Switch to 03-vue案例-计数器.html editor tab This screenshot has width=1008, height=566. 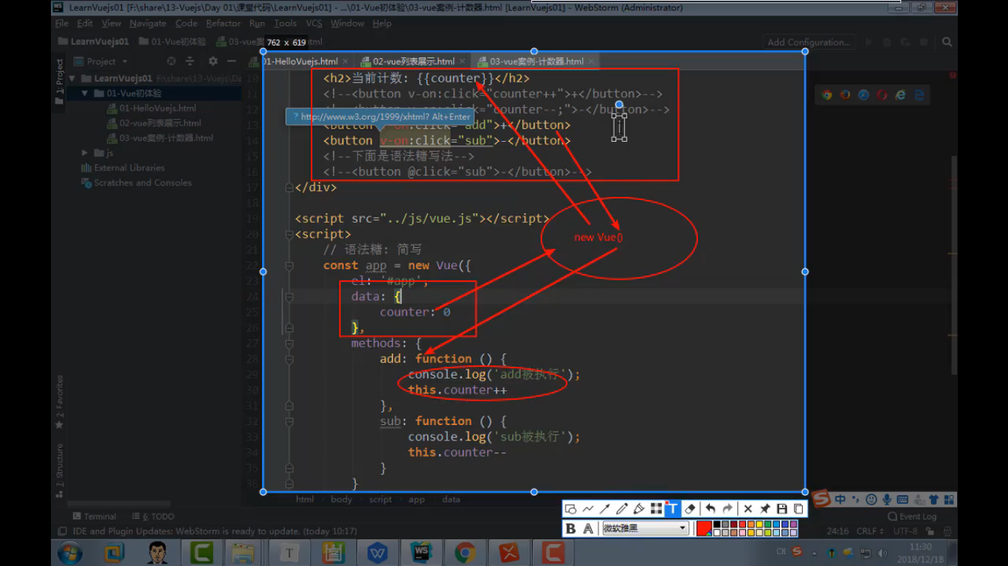(536, 61)
